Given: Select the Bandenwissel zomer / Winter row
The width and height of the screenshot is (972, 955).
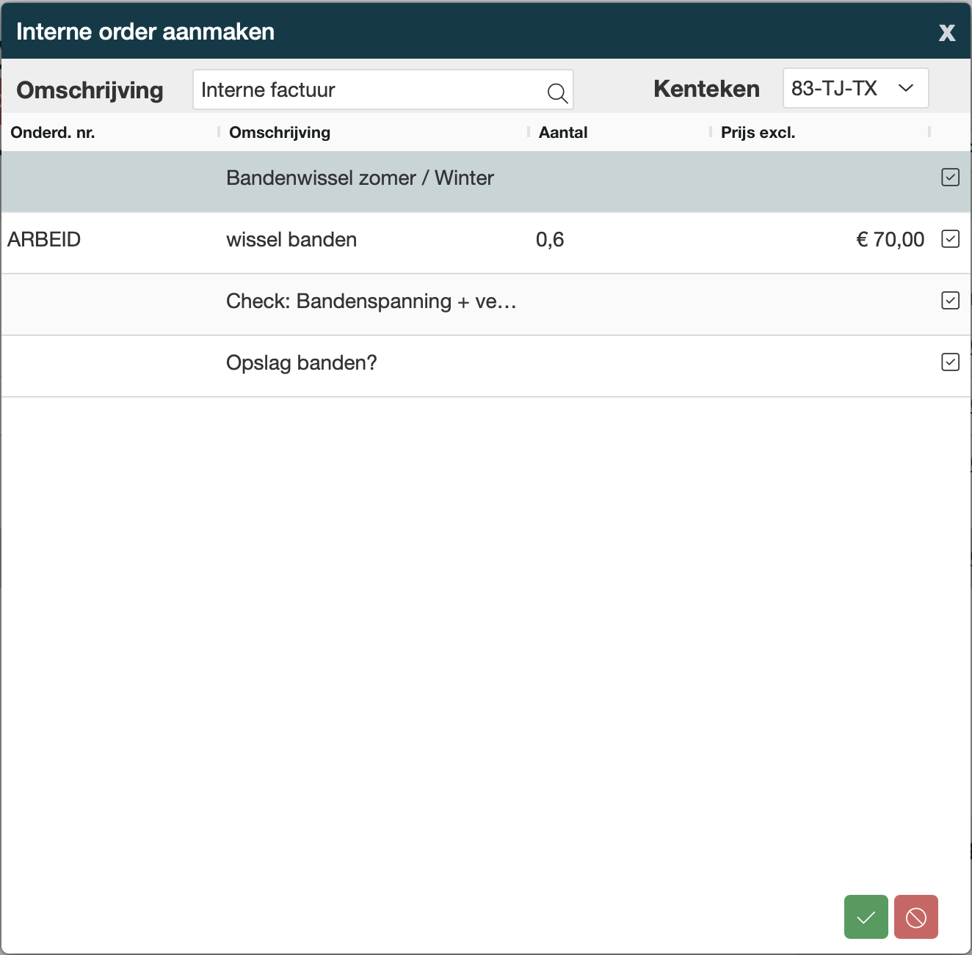Looking at the screenshot, I should coord(360,178).
